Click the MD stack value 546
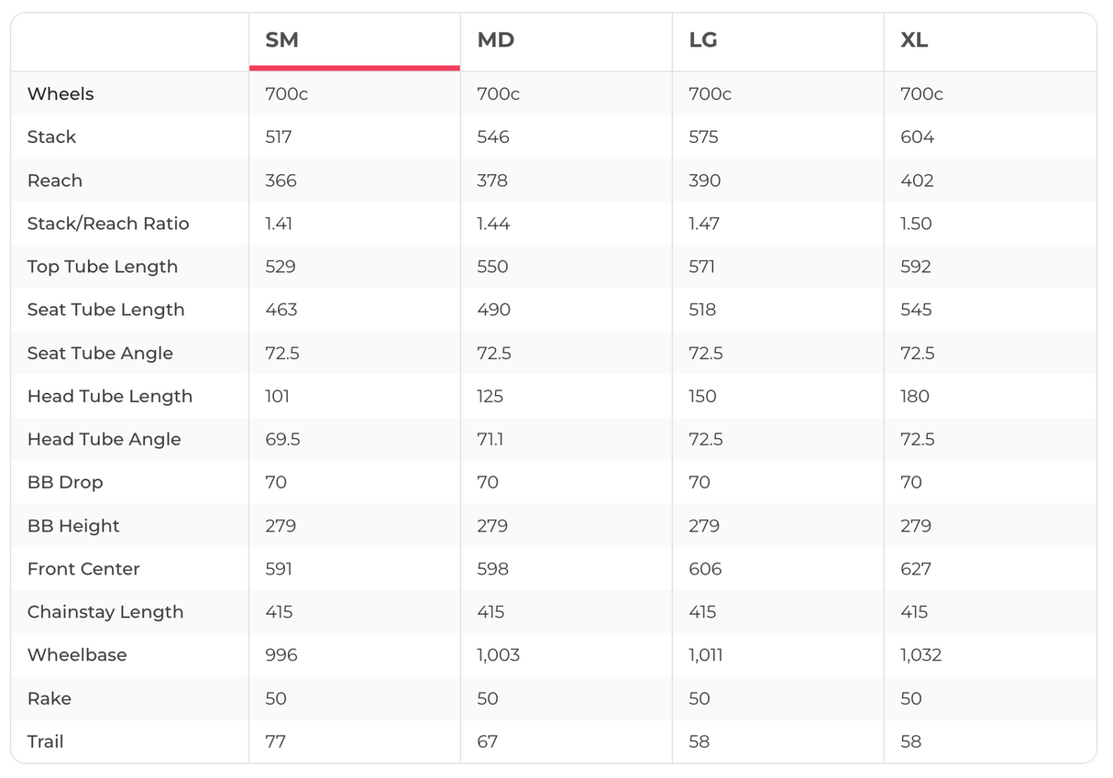 493,137
